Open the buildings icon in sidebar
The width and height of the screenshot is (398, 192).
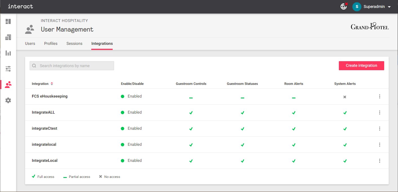coord(8,37)
